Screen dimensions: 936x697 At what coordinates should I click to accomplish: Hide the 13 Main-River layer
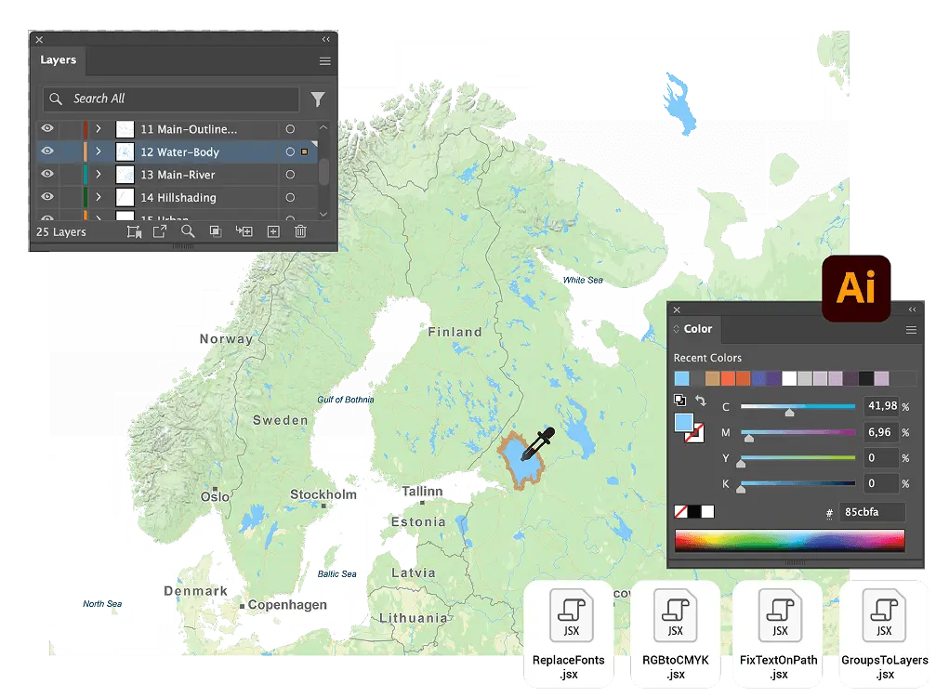(x=47, y=174)
